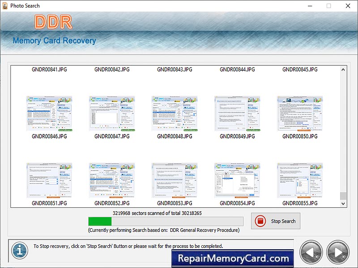Click the GNDR00853.JPG file name label

click(175, 203)
